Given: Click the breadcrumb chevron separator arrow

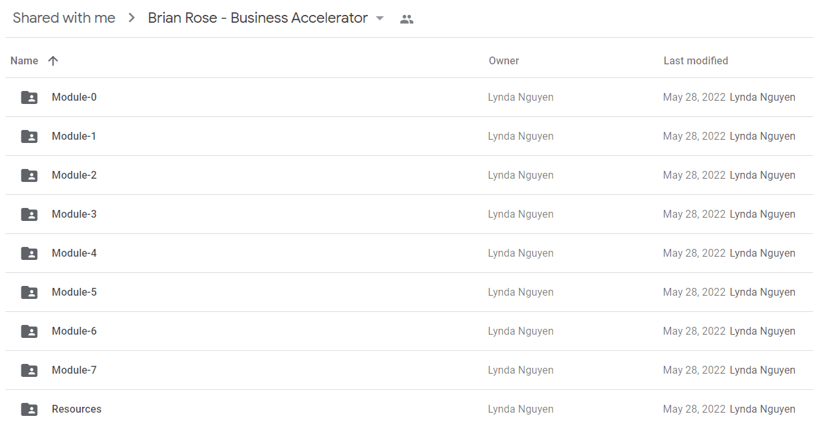Looking at the screenshot, I should [x=131, y=18].
